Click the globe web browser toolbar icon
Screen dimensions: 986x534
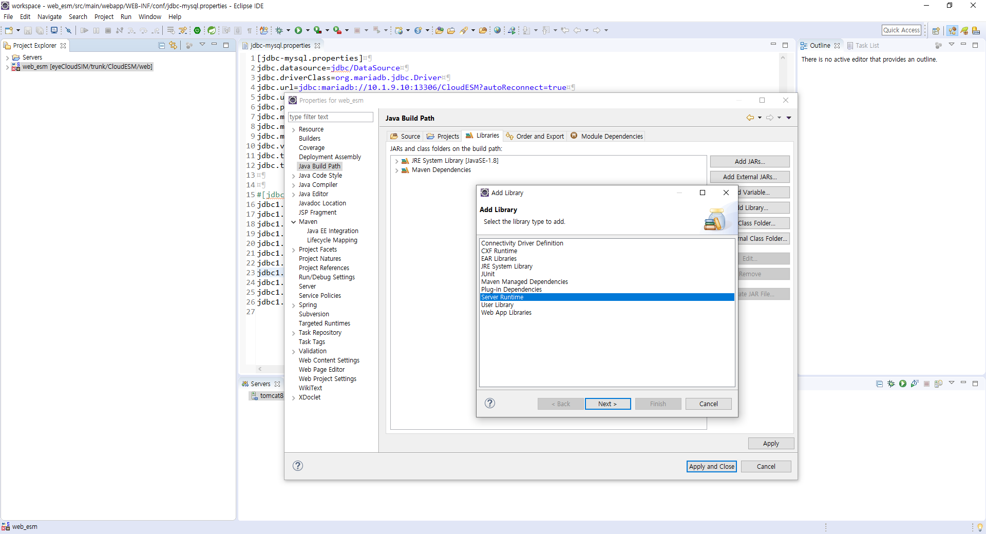coord(497,30)
